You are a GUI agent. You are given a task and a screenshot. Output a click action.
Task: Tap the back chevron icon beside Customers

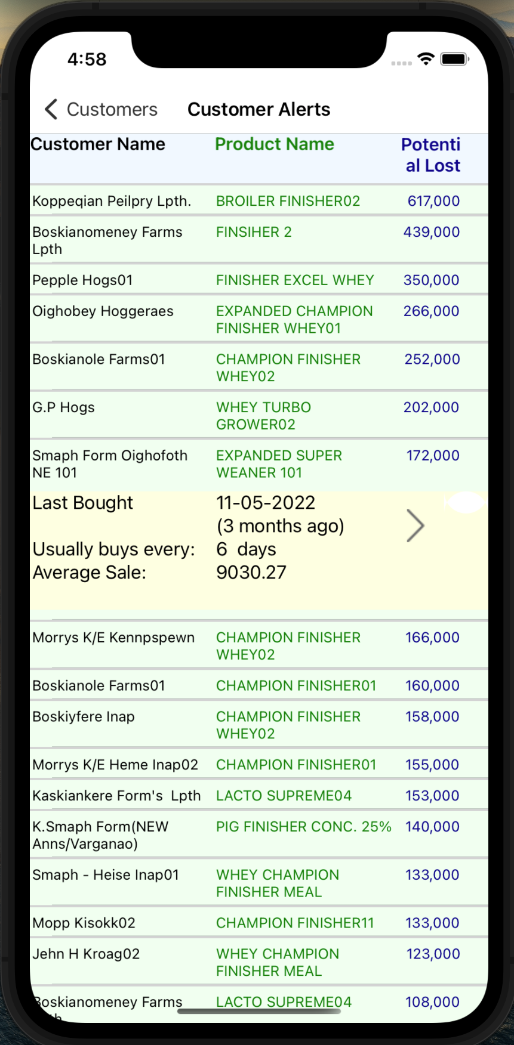tap(51, 109)
